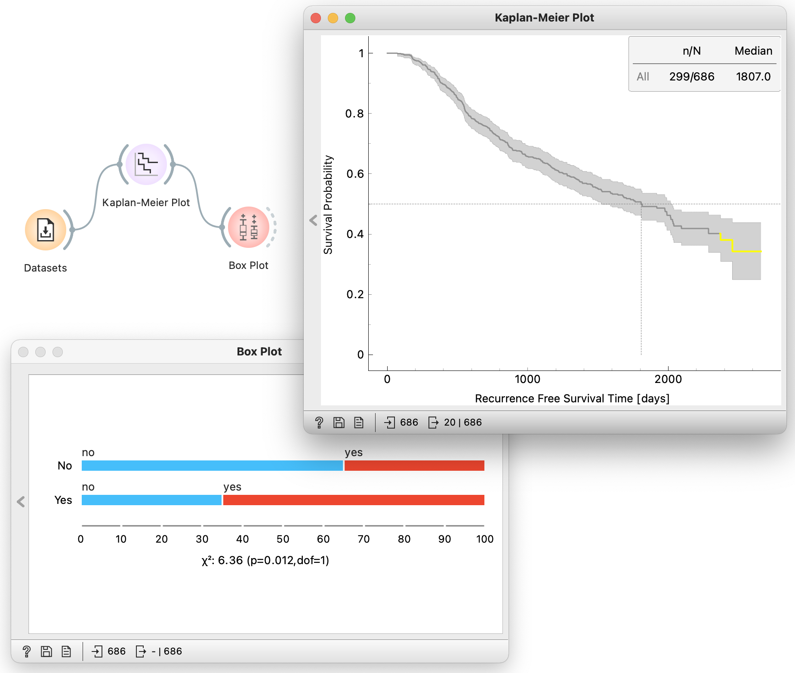Open the Box Plot widget node
The width and height of the screenshot is (795, 673).
(248, 227)
